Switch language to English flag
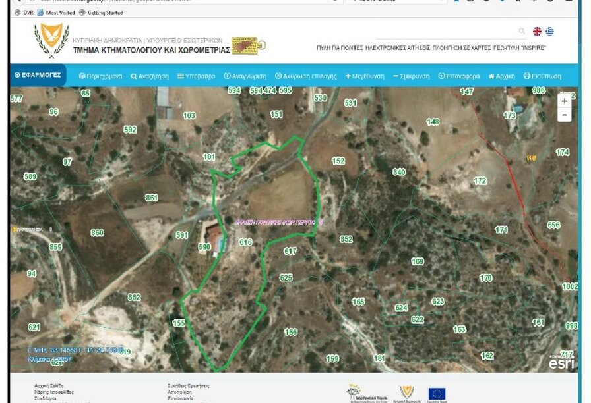 [537, 31]
